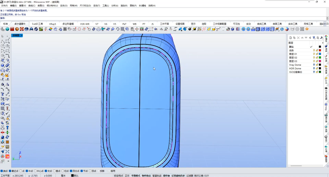Toggle 物件锁点 in the status bar
Screen dimensions: 329x177
click(146, 175)
